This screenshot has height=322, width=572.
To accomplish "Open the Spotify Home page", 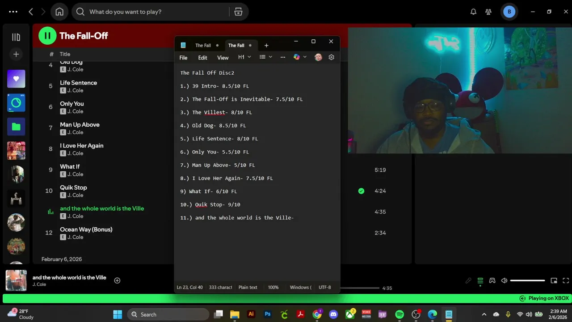I will pos(59,12).
